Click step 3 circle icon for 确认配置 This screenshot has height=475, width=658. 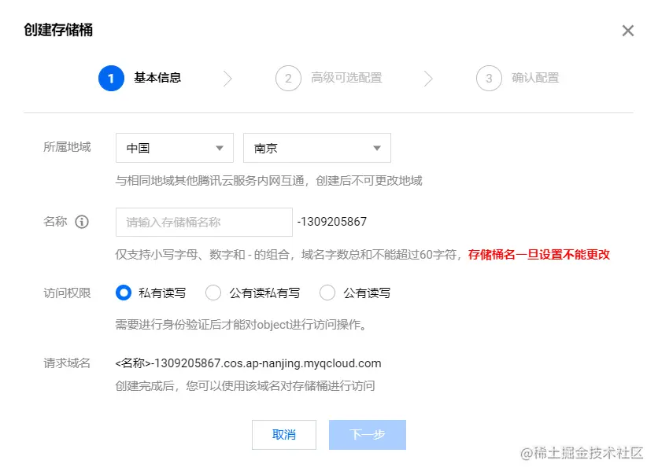tap(489, 78)
